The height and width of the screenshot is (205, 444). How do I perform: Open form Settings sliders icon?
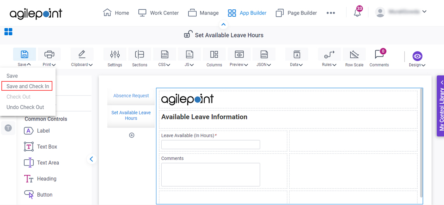[x=115, y=54]
